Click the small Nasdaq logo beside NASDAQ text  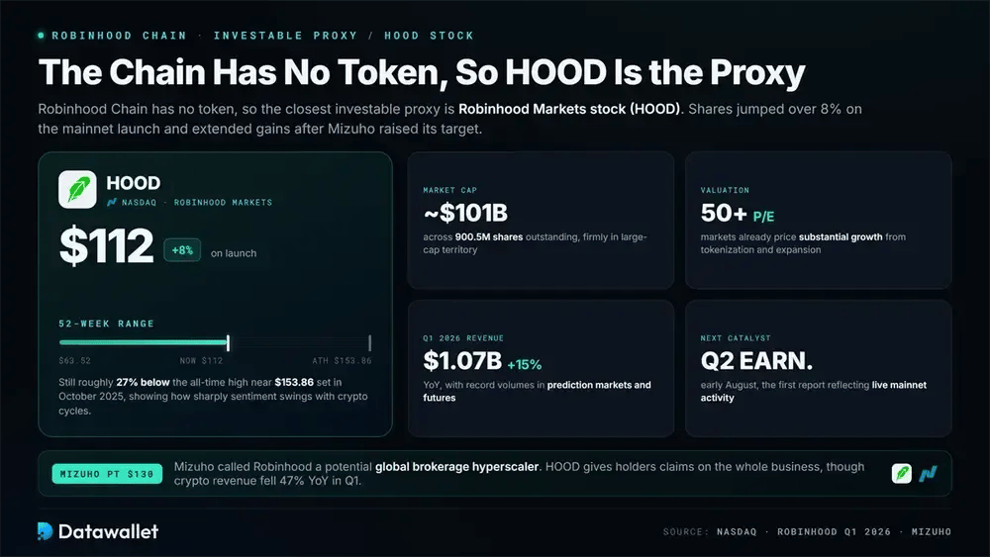click(112, 203)
